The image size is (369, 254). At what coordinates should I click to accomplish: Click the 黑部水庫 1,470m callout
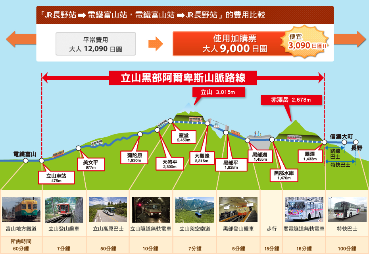284,175
